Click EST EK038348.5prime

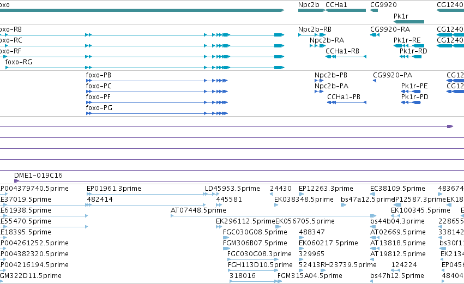[x=304, y=200]
